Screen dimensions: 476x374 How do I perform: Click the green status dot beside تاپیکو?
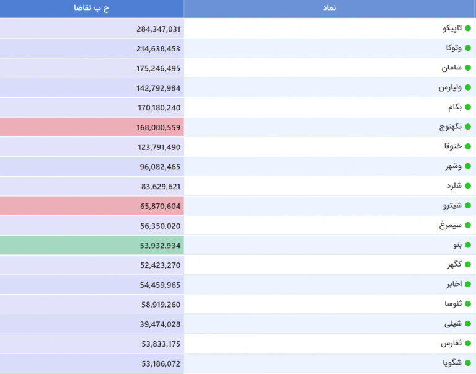click(x=468, y=29)
